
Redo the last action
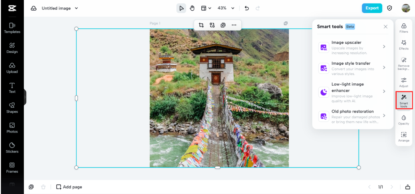258,8
